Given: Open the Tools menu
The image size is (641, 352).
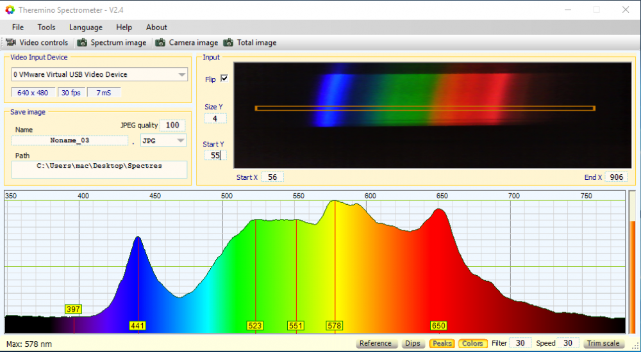Looking at the screenshot, I should point(46,28).
